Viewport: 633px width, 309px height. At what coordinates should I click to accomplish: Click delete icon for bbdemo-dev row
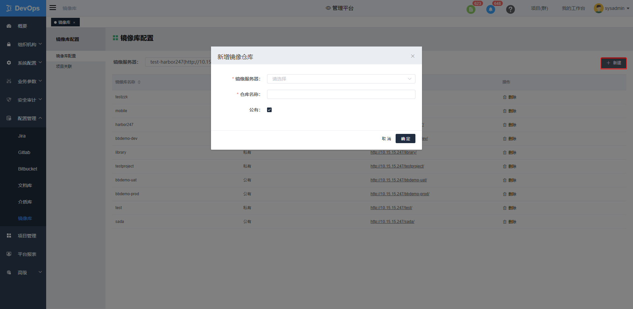505,139
